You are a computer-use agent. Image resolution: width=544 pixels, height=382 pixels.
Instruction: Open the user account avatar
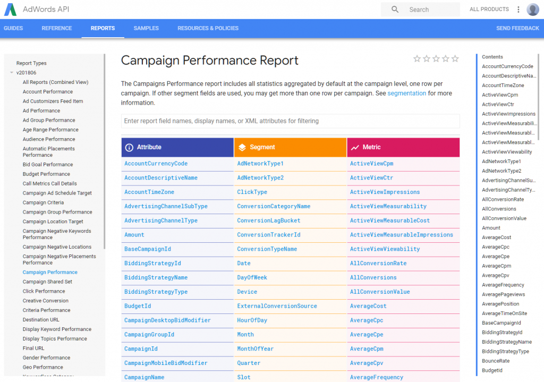pyautogui.click(x=532, y=10)
